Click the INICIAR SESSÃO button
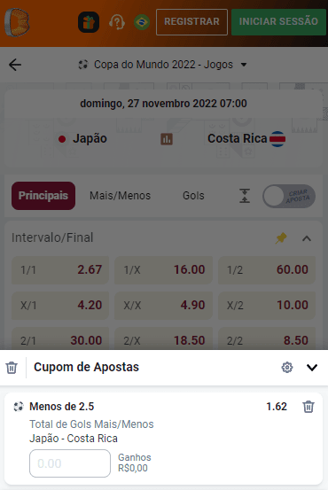This screenshot has width=328, height=490. pos(278,22)
